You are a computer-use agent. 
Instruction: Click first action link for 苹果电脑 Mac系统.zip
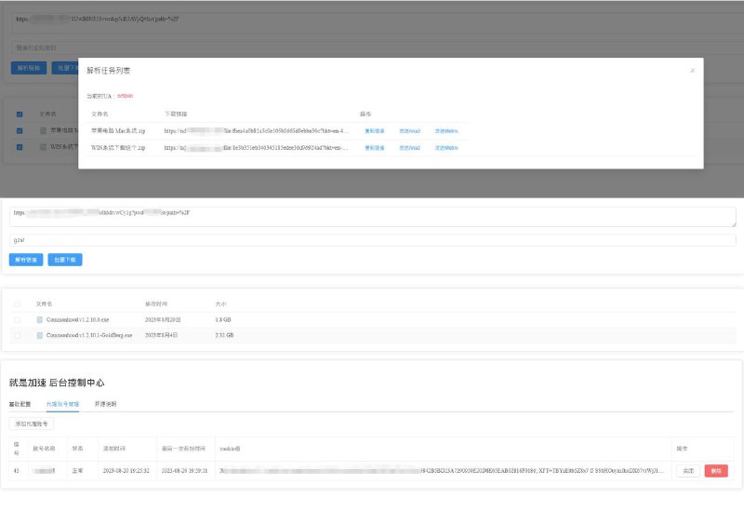point(374,131)
